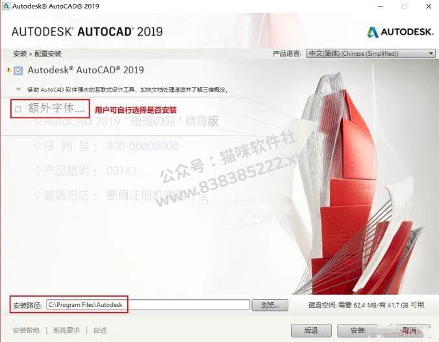Uncheck the Autodesk AutoCAD 2019 checkbox
This screenshot has height=342, width=439.
[x=18, y=71]
